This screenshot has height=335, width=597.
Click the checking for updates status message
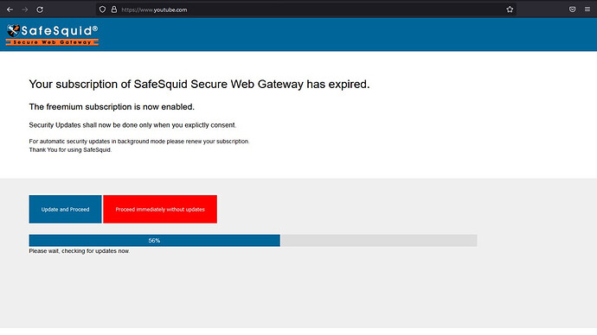pos(80,251)
